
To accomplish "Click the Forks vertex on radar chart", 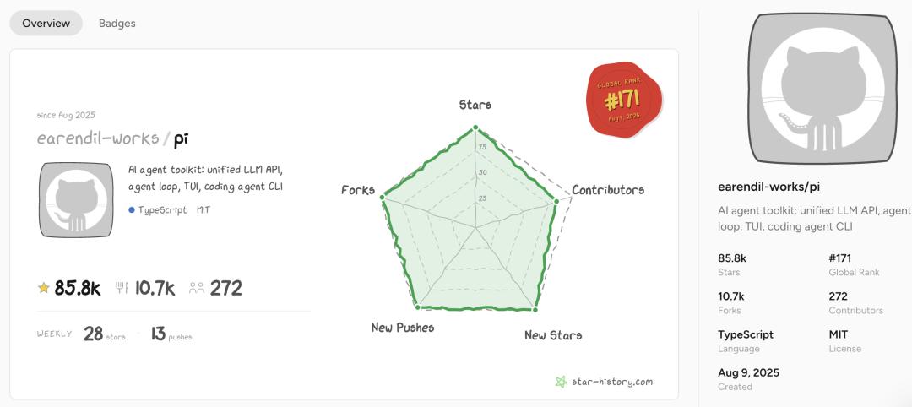I will [x=383, y=198].
